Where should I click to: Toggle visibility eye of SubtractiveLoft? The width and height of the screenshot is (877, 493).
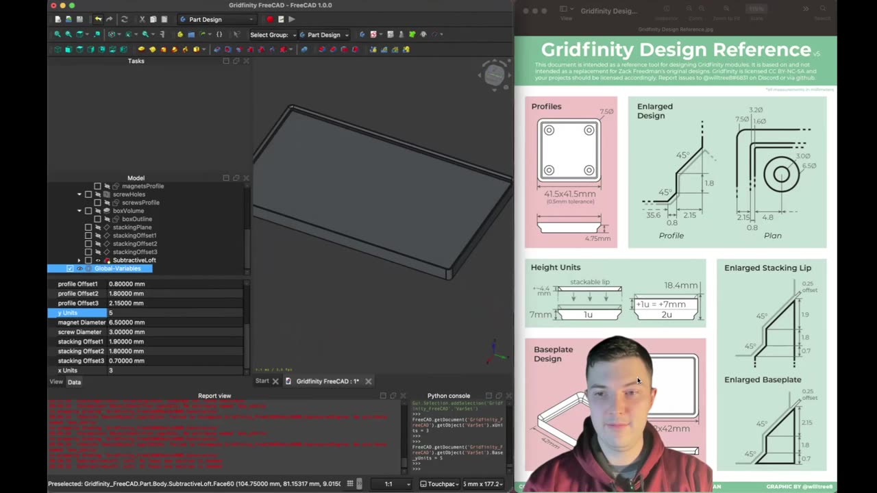[98, 260]
